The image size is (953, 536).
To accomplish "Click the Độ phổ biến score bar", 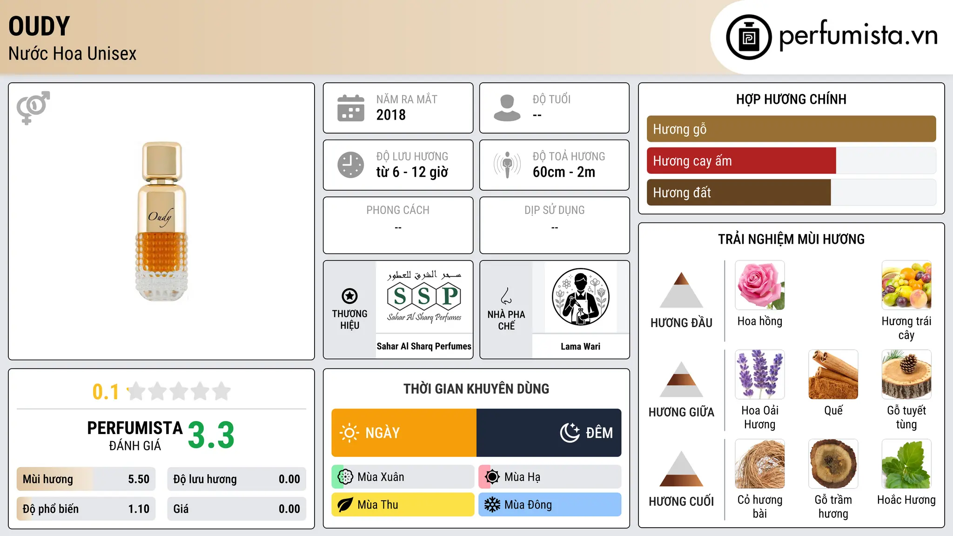I will [x=86, y=509].
